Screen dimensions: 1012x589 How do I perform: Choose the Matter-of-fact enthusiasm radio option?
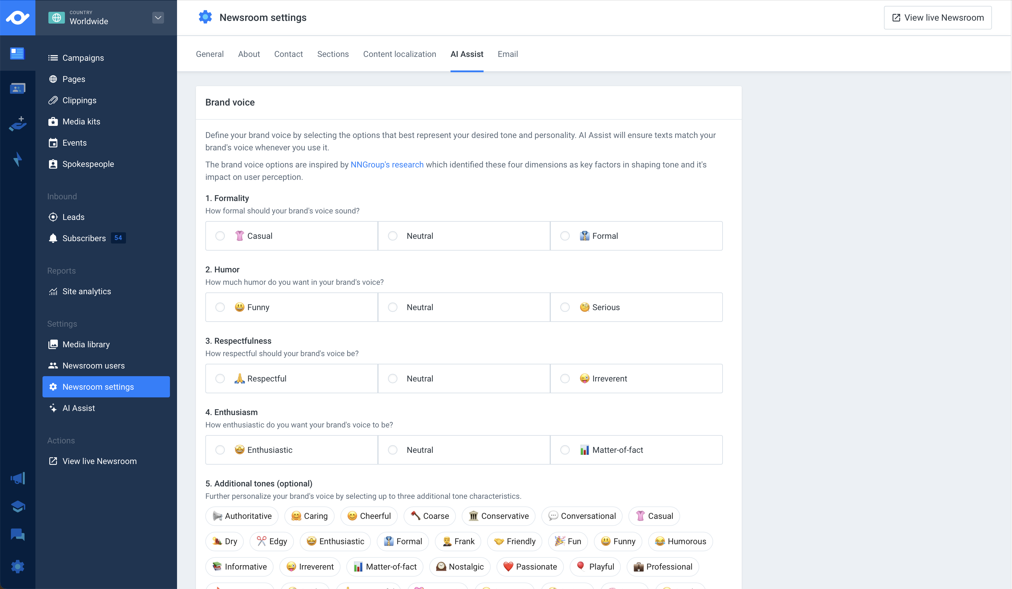point(565,450)
